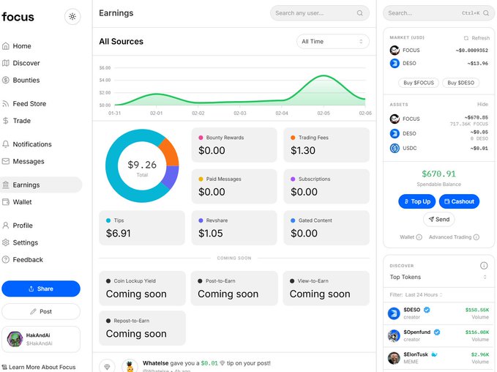Click the Discover map icon
The height and width of the screenshot is (372, 497).
click(6, 63)
